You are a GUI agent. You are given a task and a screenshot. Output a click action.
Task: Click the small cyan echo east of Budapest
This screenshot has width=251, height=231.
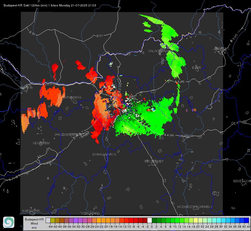[x=153, y=110]
